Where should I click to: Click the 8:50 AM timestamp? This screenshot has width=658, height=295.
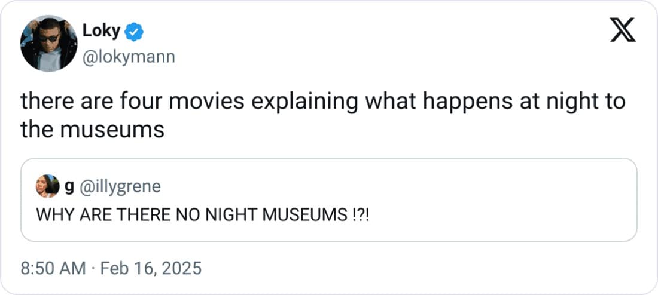pyautogui.click(x=53, y=268)
